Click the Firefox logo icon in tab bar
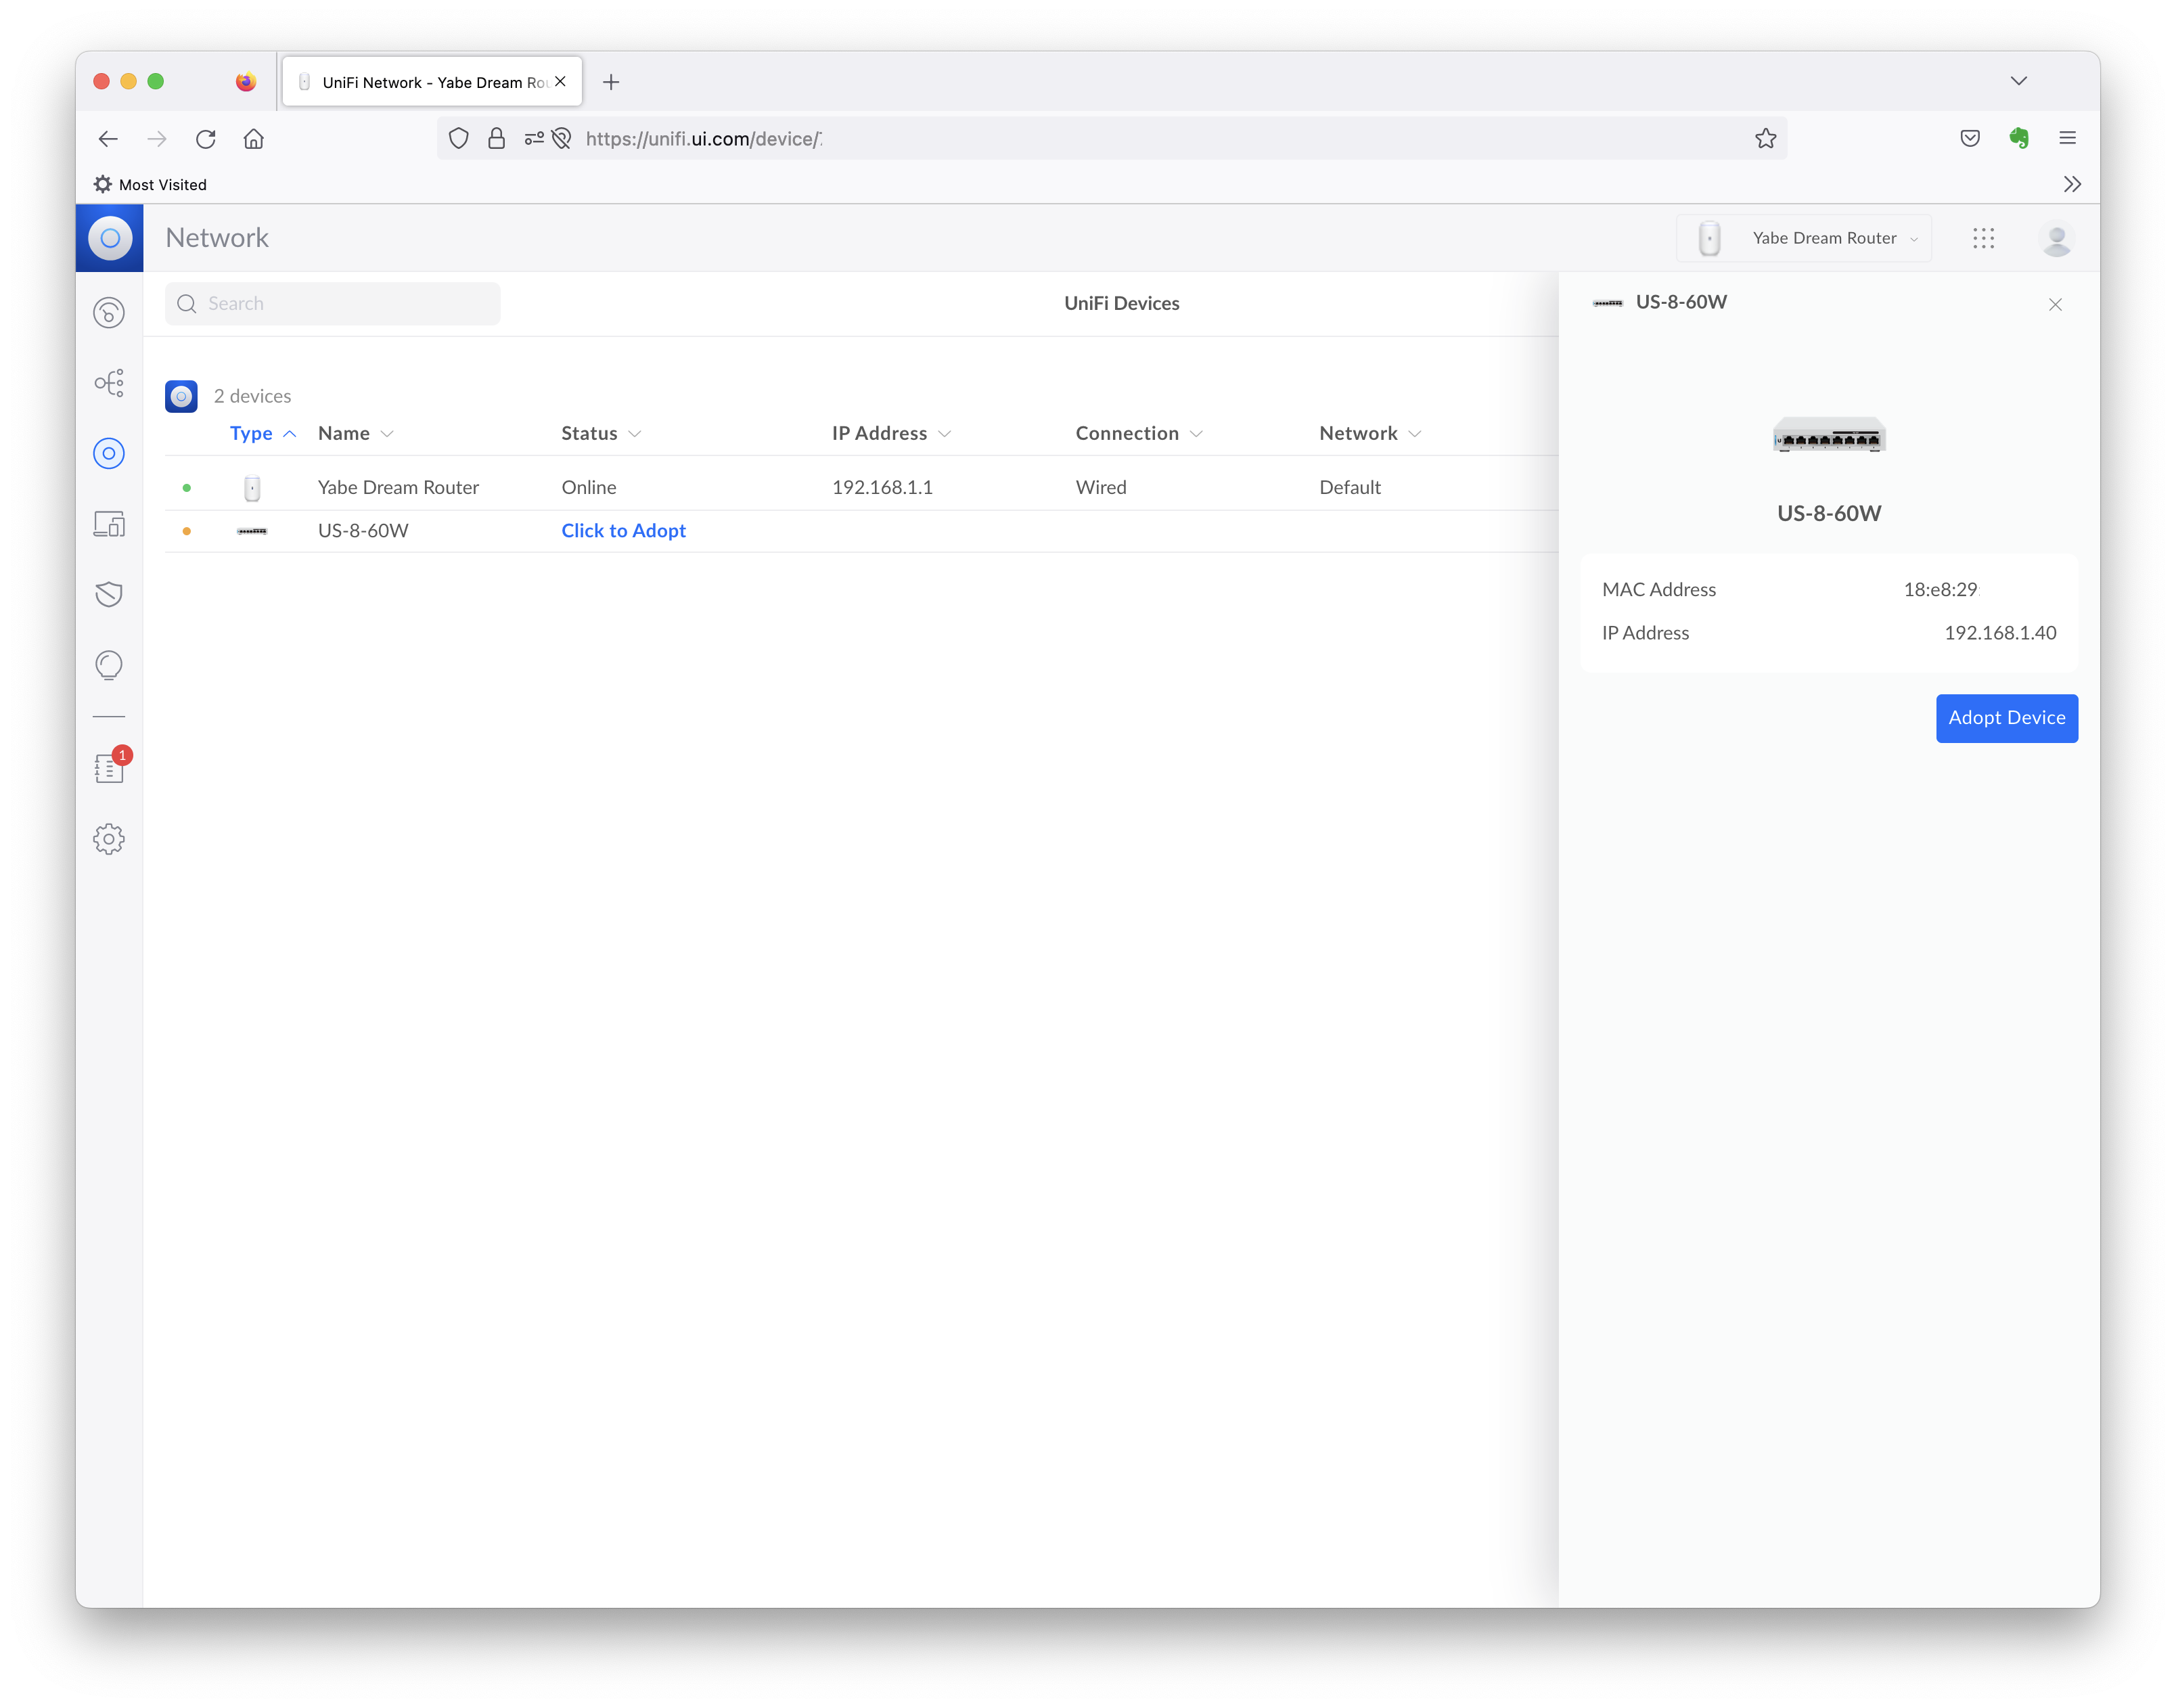 (245, 82)
